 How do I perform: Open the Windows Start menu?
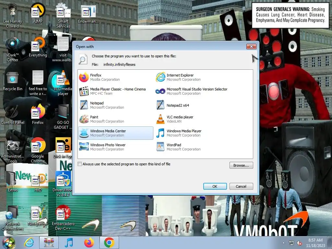pos(8,243)
